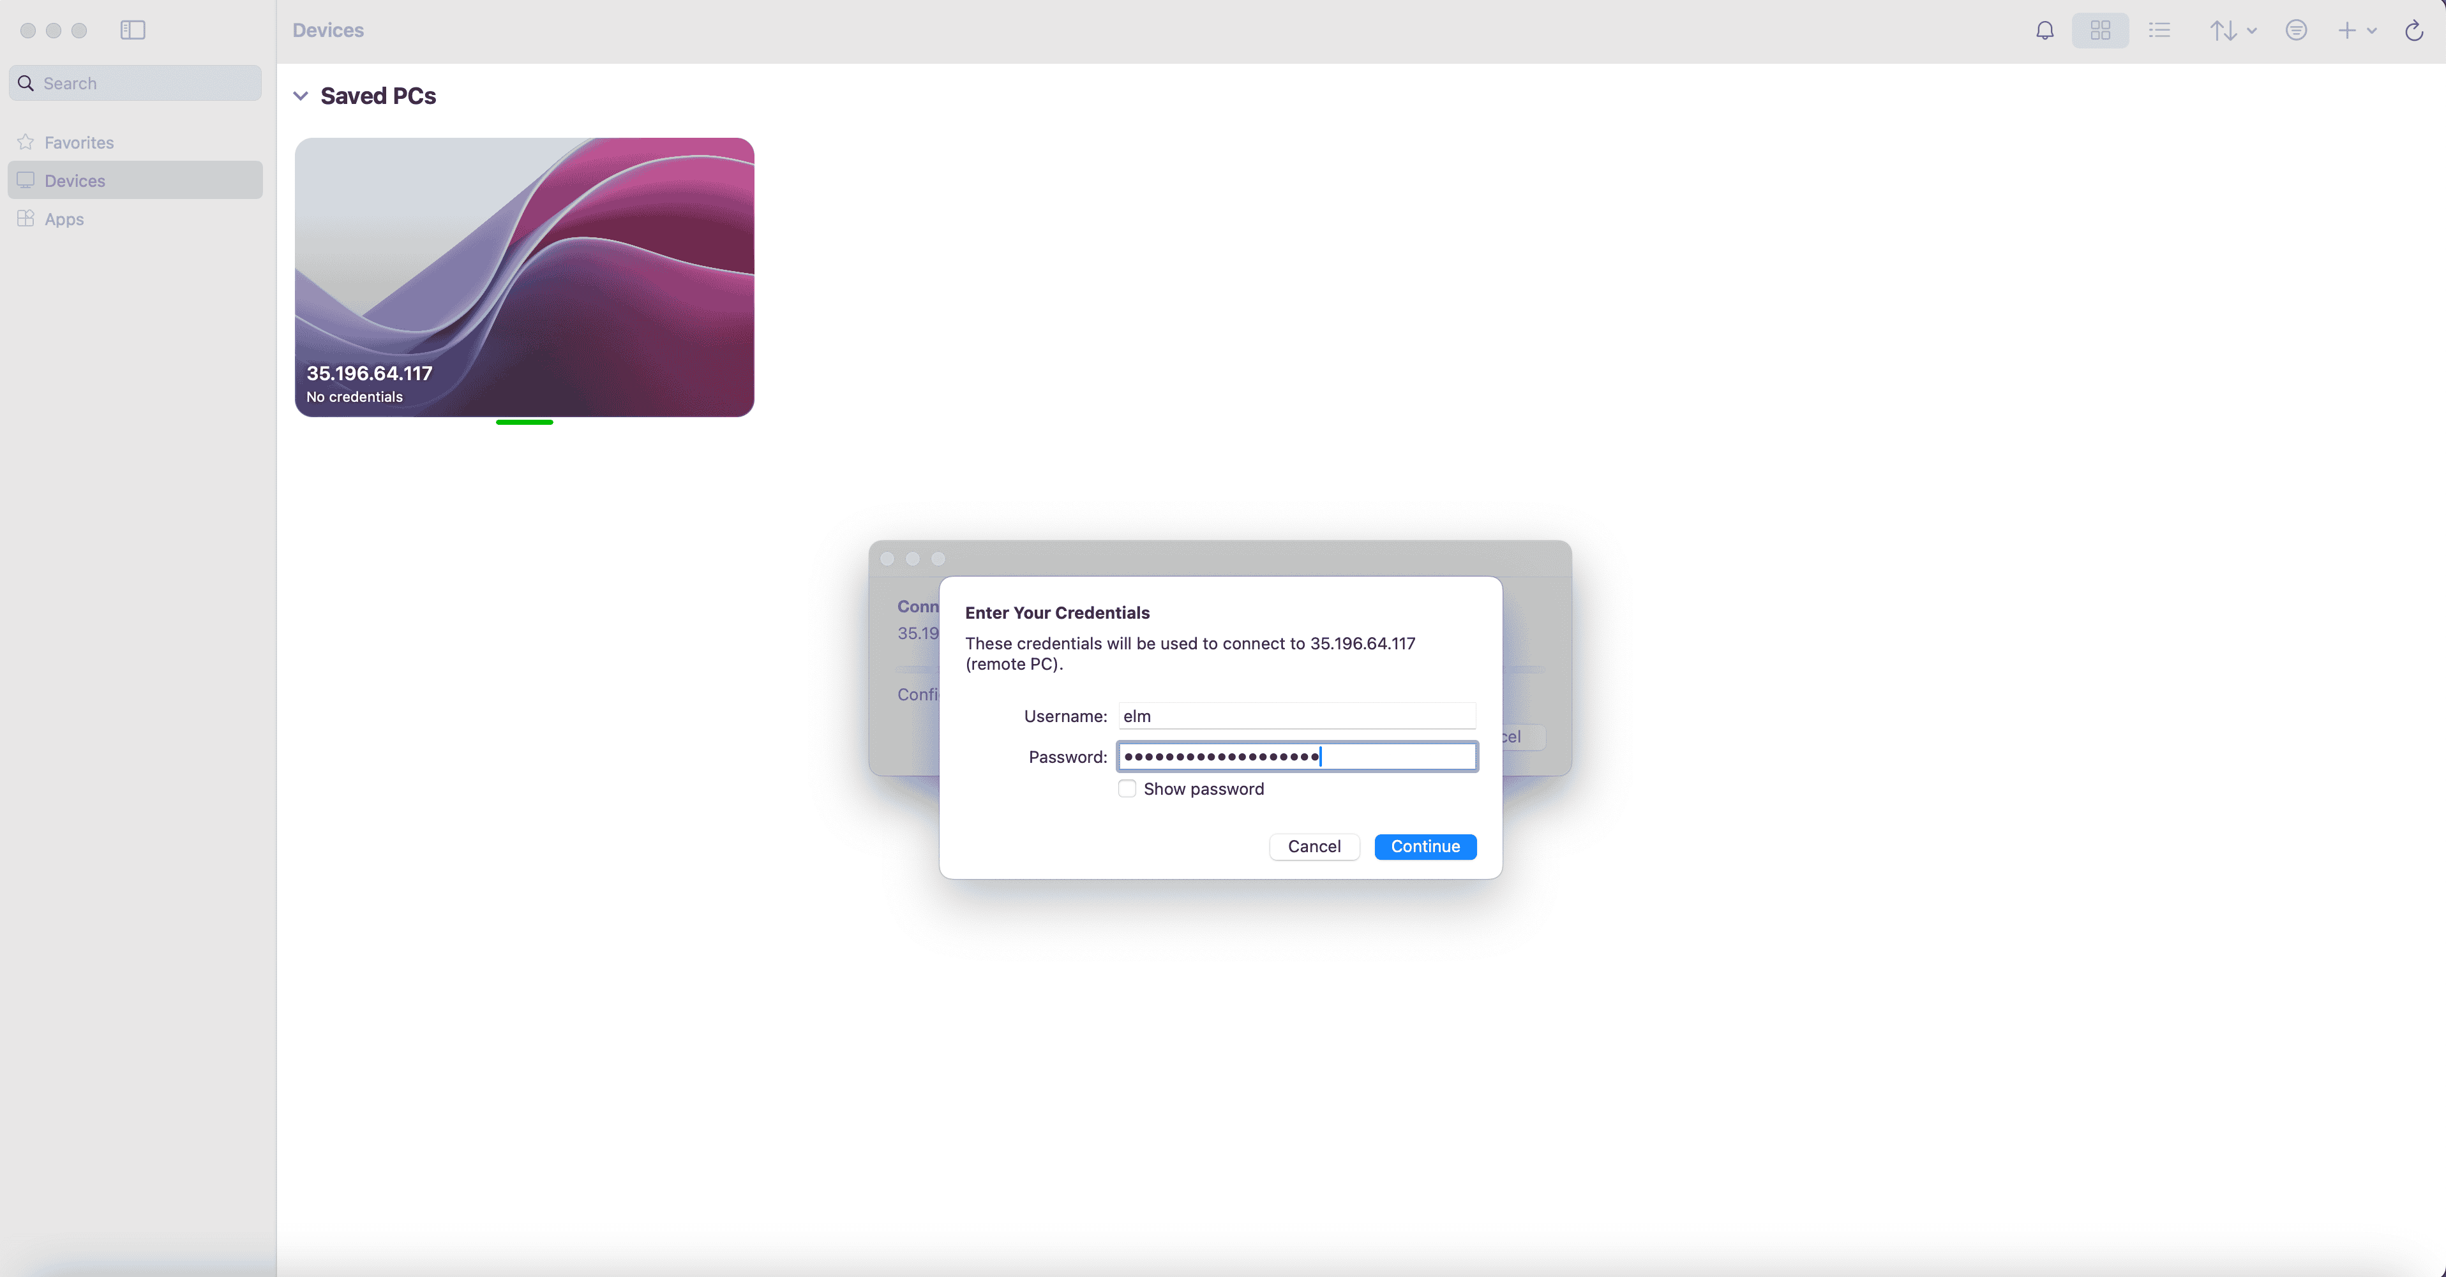The image size is (2446, 1277).
Task: Click the Apps sidebar icon
Action: click(26, 218)
